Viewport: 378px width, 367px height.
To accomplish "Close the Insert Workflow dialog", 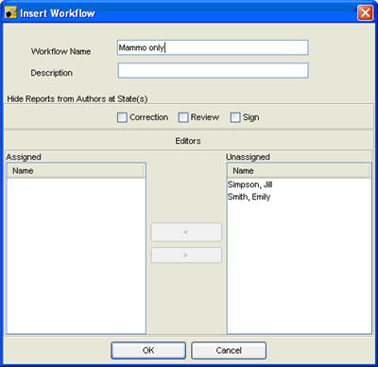I will click(x=365, y=13).
